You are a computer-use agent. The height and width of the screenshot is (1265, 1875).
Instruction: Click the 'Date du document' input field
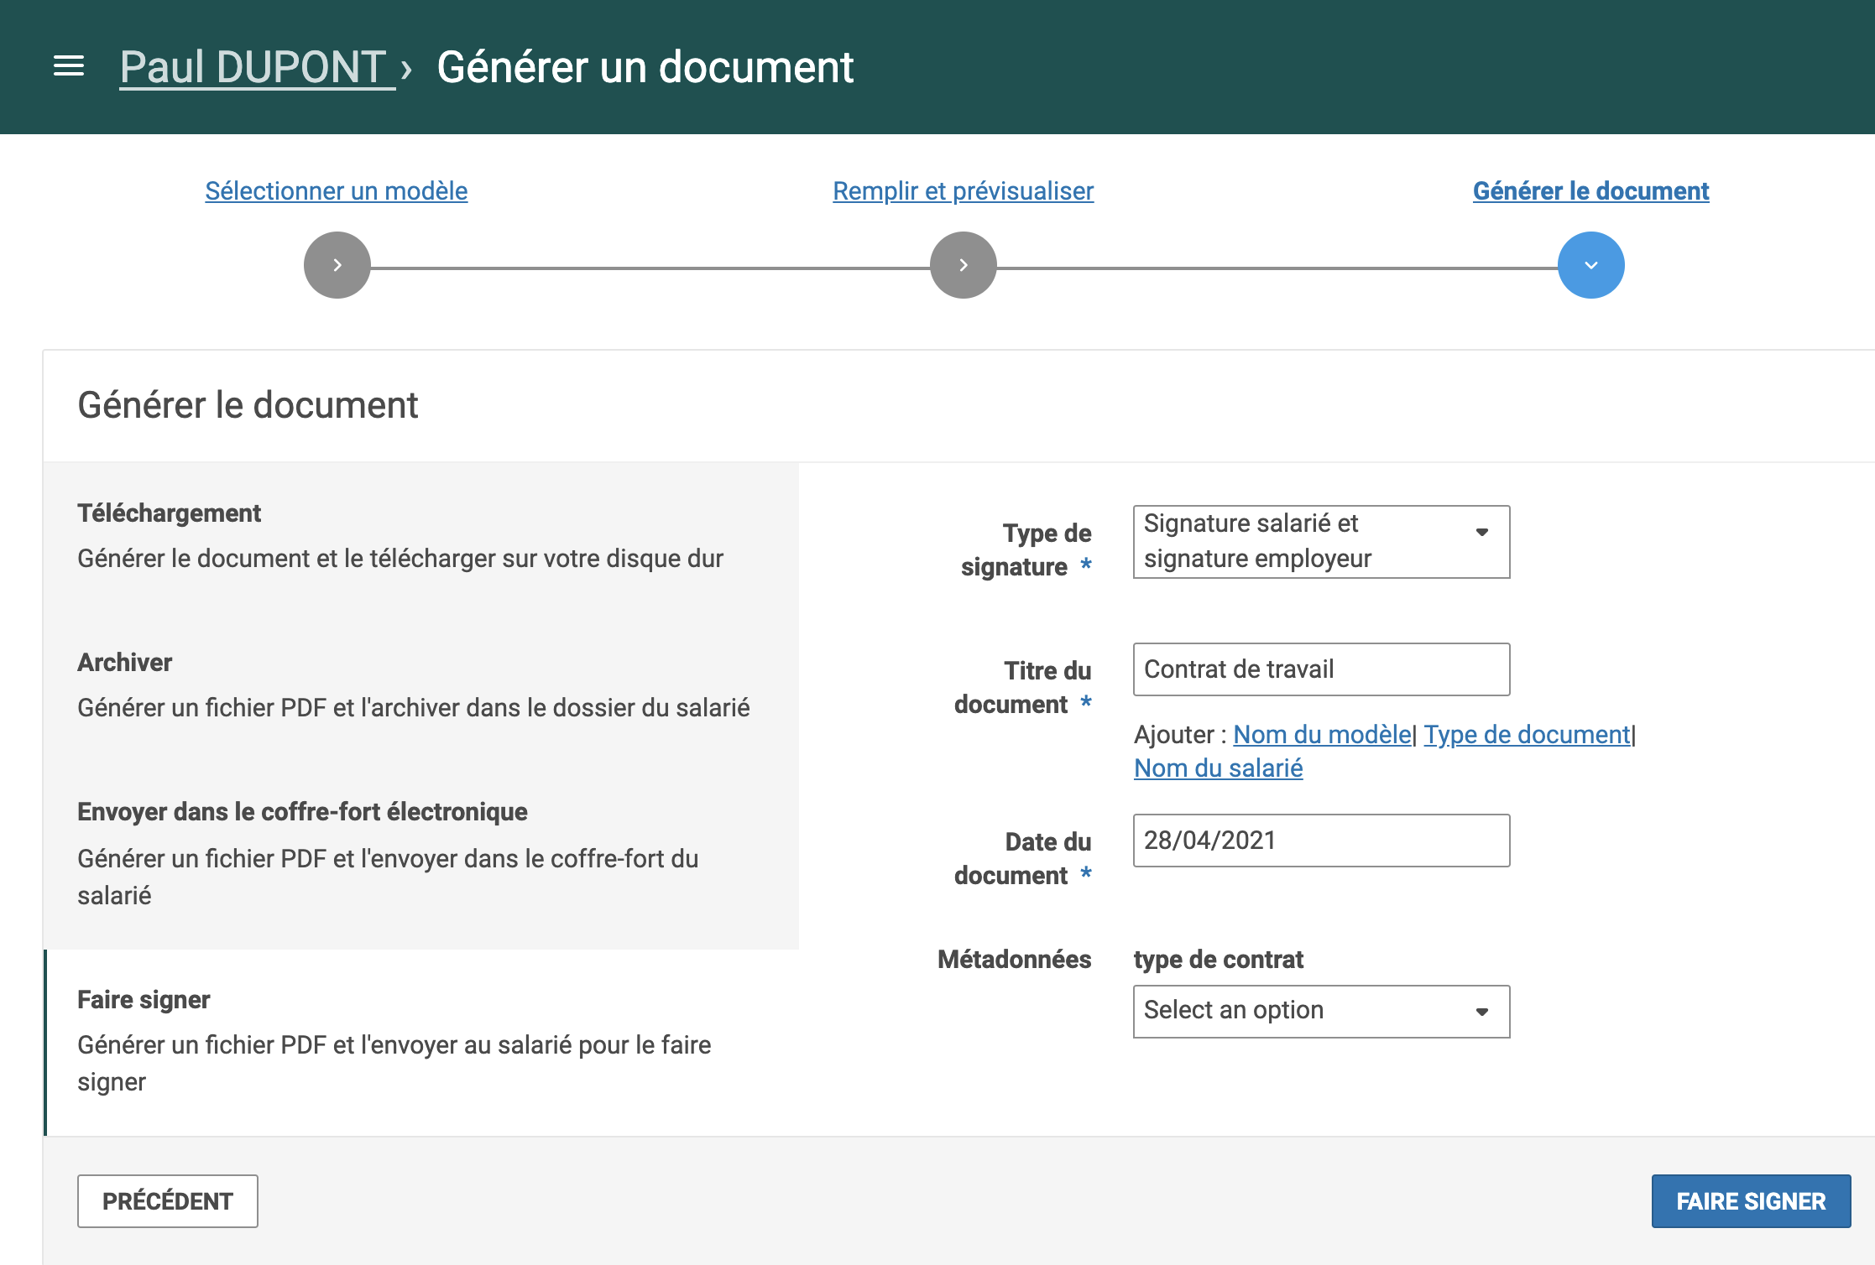1320,840
